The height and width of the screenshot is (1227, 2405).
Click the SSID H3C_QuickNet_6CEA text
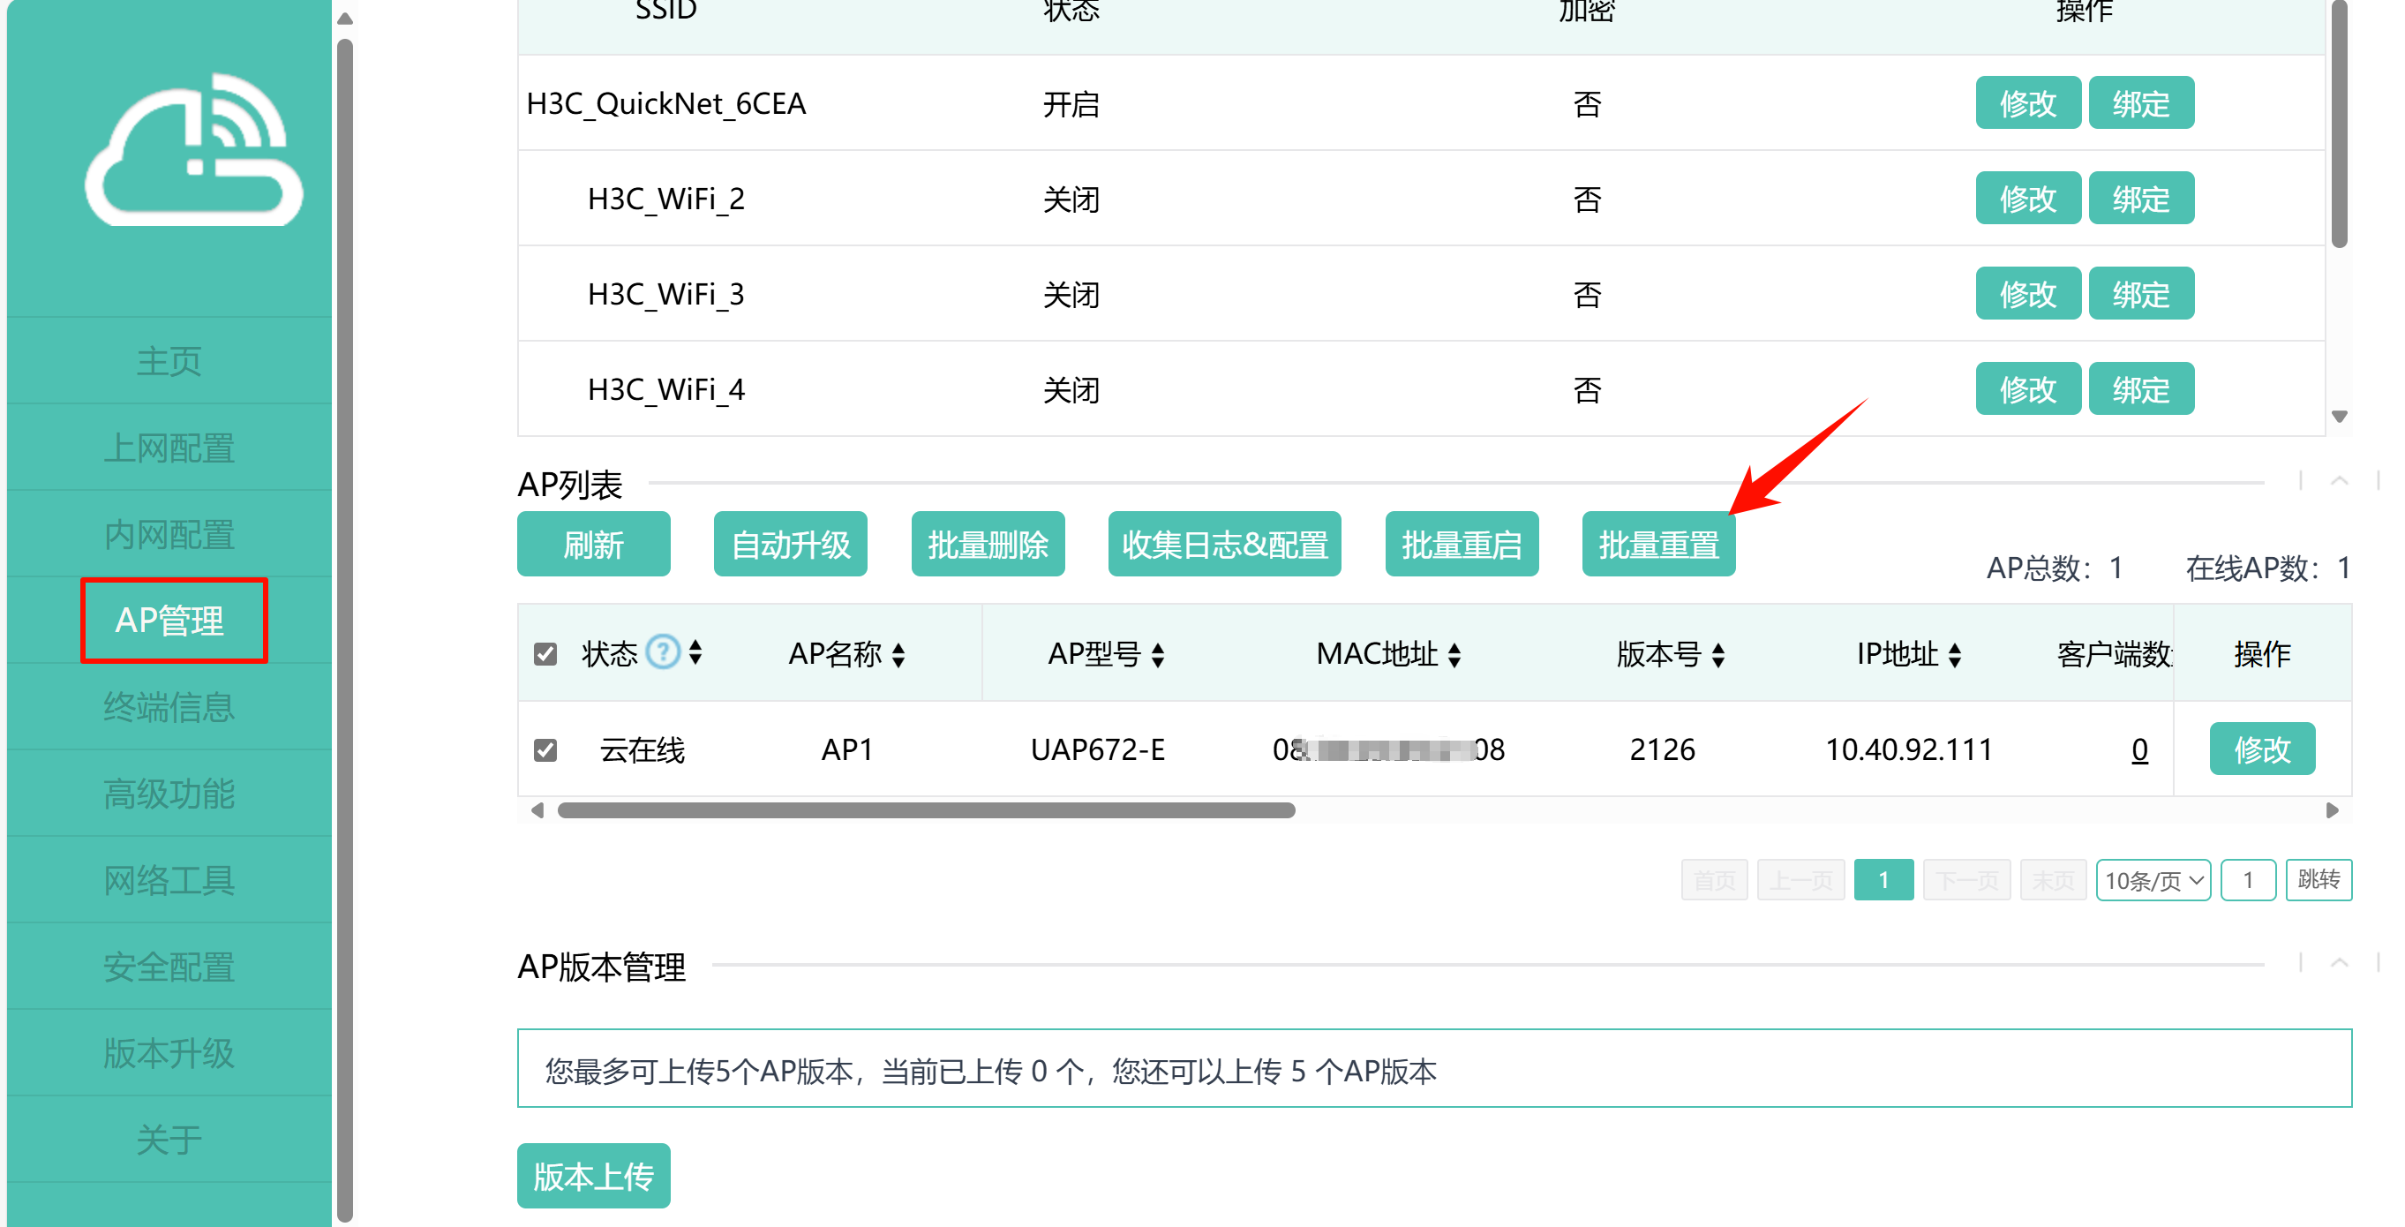[x=665, y=103]
